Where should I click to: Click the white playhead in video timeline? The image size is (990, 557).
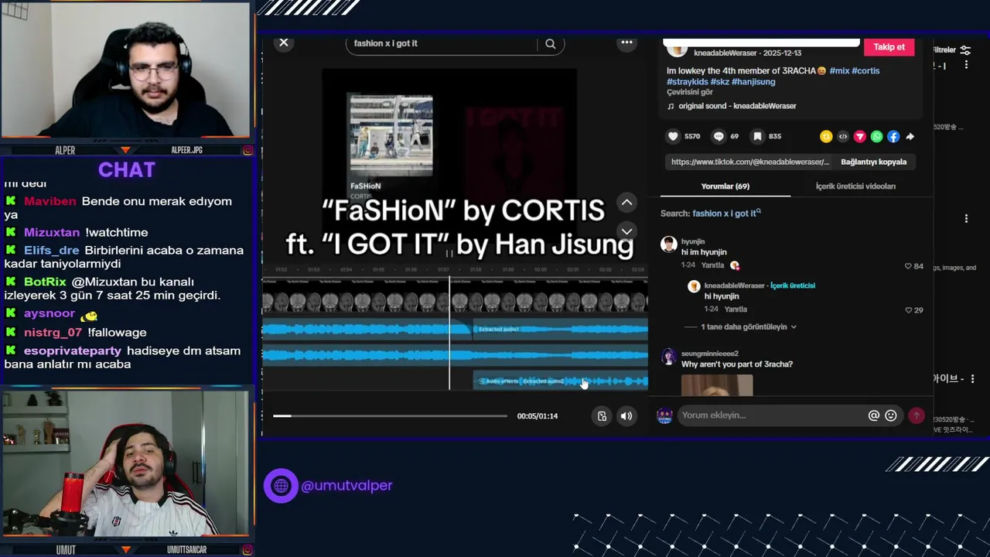click(x=449, y=333)
